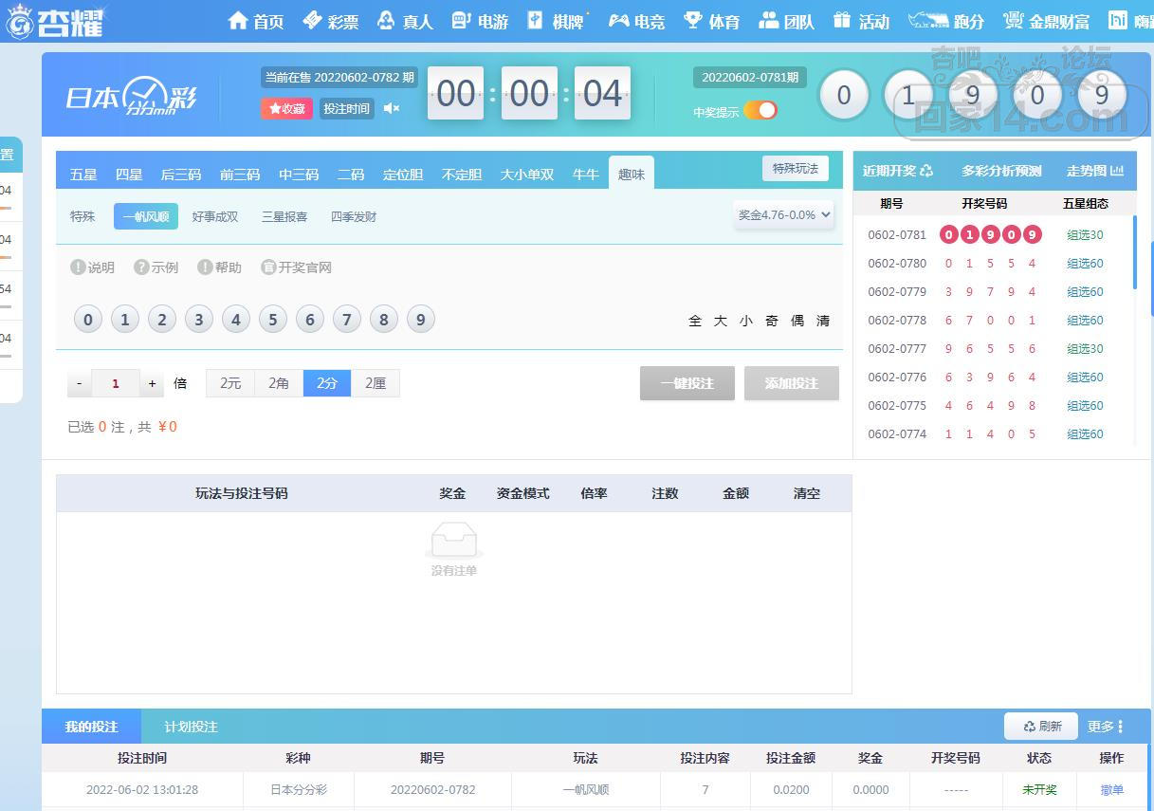Expand the 更多 options menu
1154x811 pixels.
point(1105,727)
